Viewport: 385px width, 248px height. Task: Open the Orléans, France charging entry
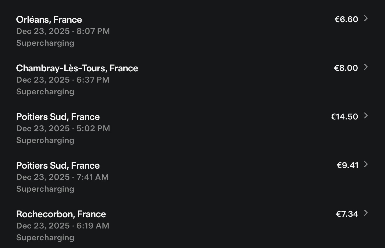pos(49,20)
